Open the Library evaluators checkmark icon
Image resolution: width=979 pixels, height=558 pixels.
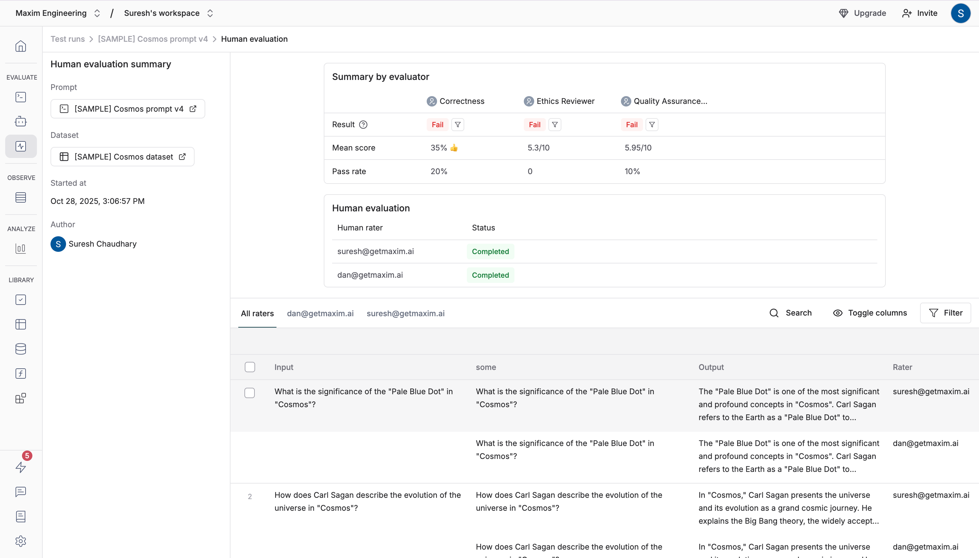click(21, 300)
